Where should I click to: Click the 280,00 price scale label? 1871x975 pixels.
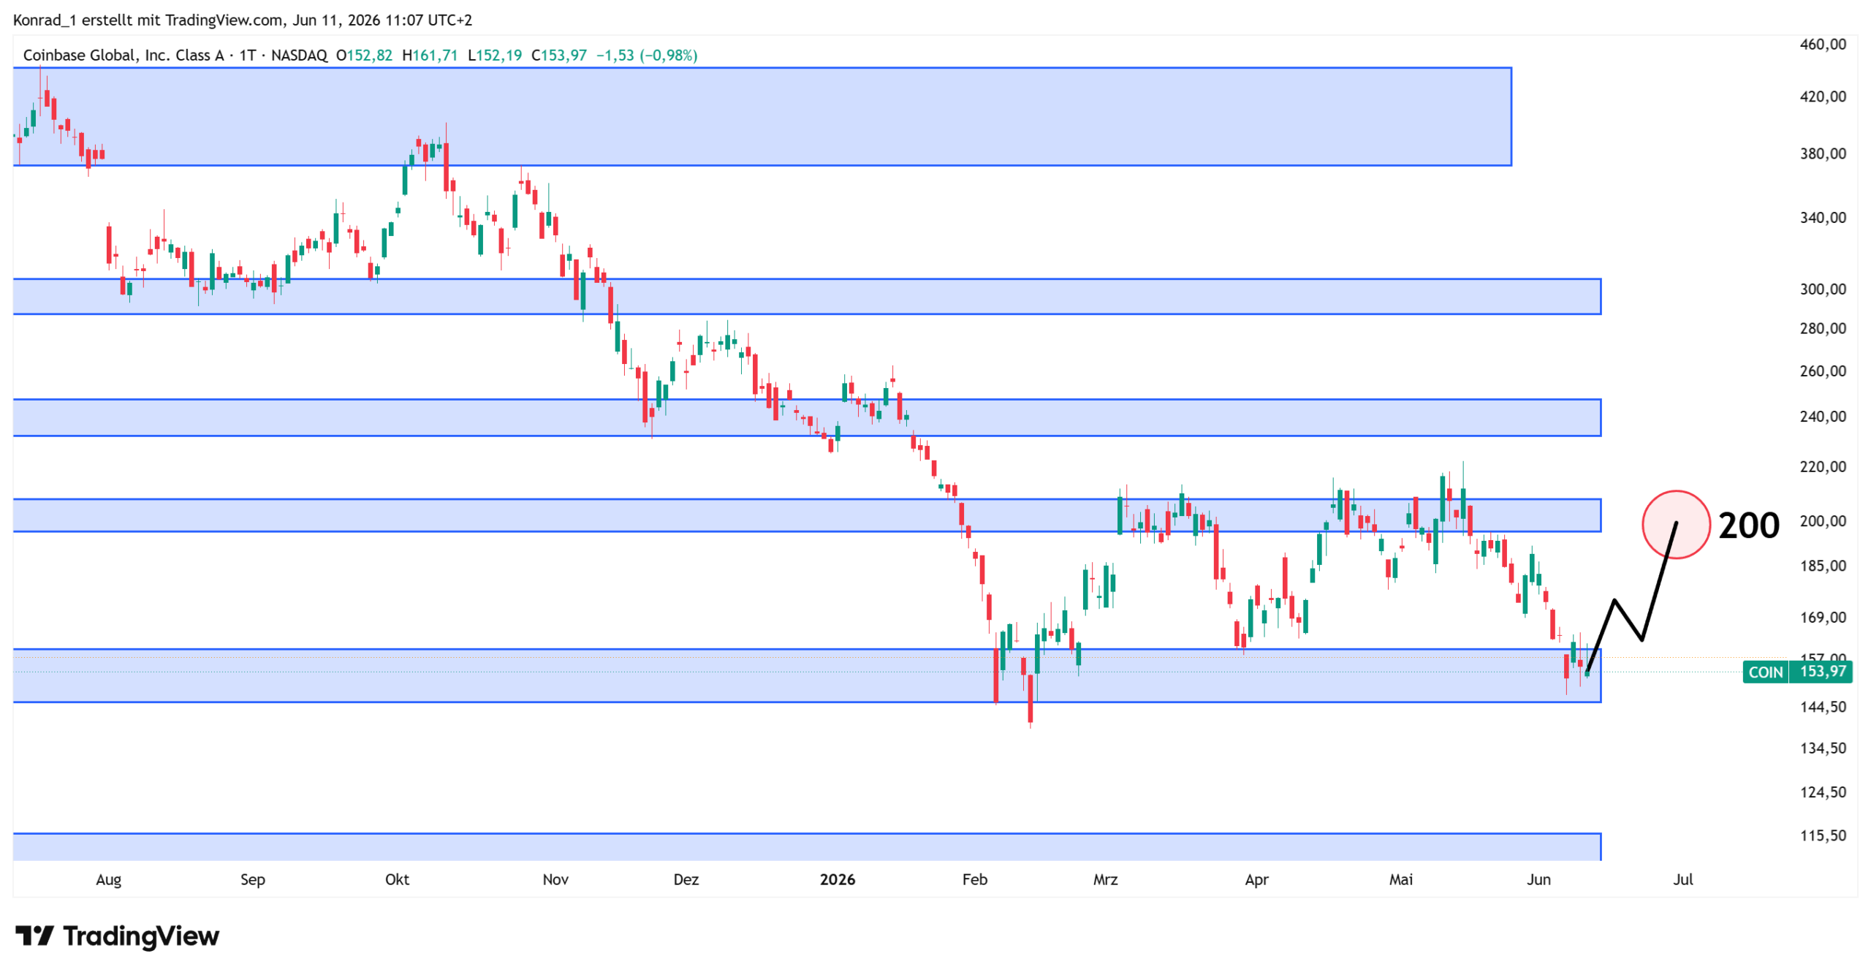pos(1823,328)
